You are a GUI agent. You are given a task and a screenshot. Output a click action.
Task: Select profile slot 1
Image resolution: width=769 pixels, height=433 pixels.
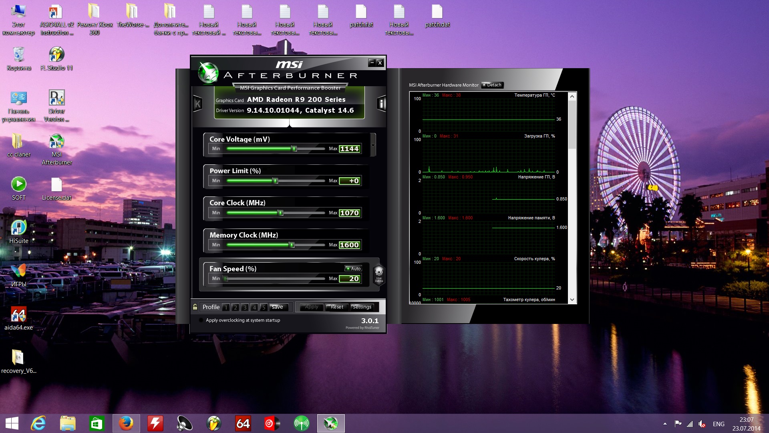[x=226, y=308]
